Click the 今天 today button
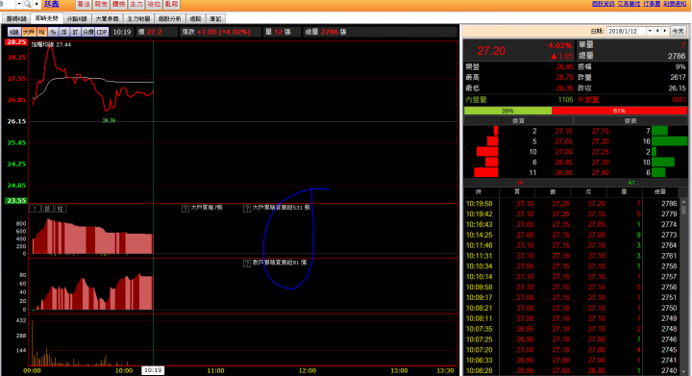The width and height of the screenshot is (692, 376). point(678,31)
